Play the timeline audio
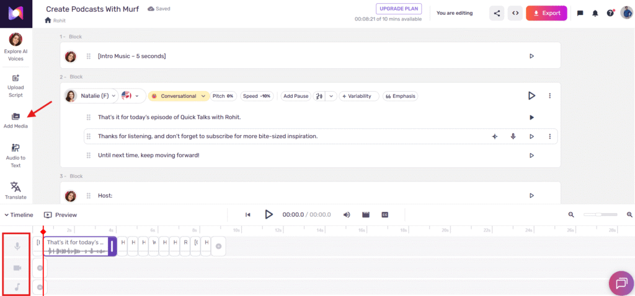635x296 pixels. [269, 214]
